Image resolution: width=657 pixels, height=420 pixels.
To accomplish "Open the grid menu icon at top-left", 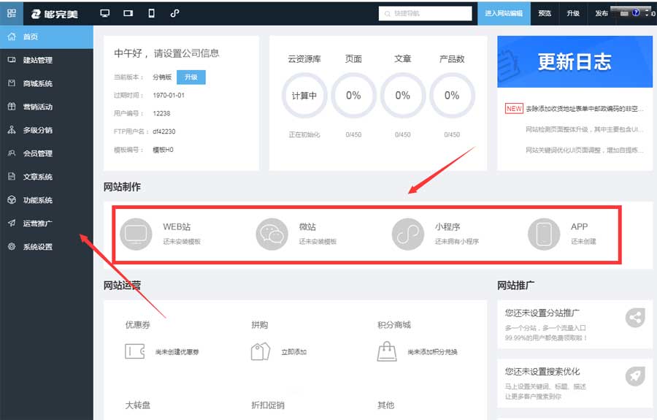I will point(11,13).
